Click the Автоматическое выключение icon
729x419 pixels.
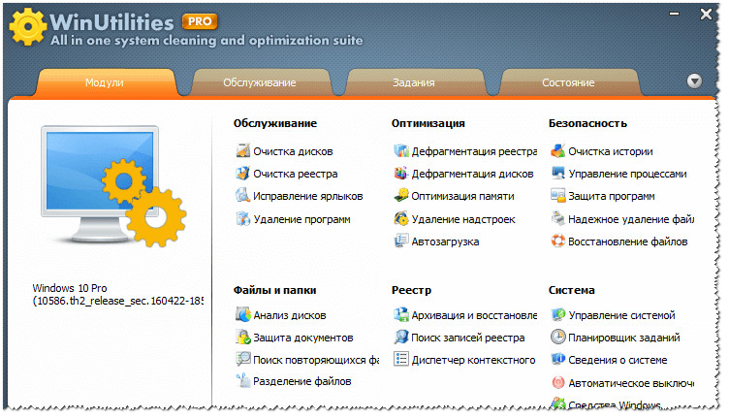coord(558,382)
